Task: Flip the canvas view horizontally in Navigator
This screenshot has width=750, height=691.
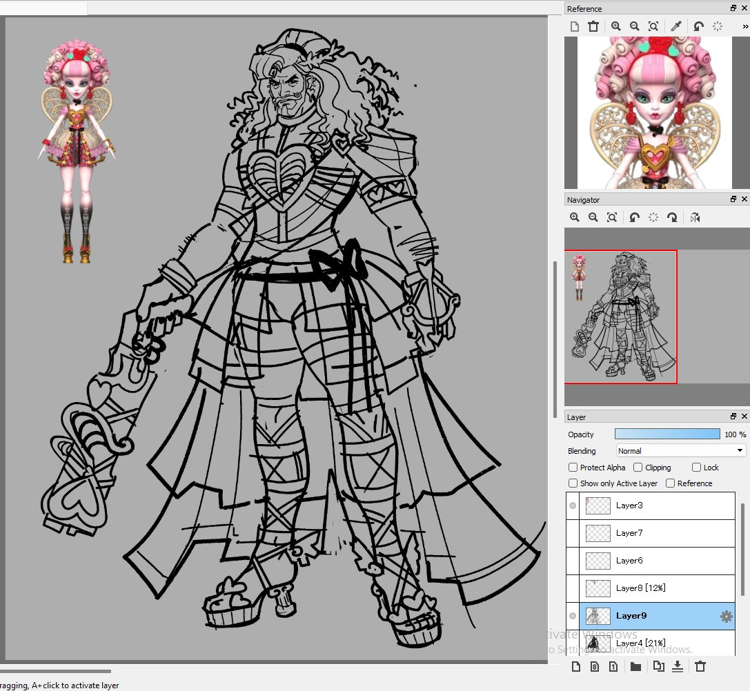Action: (x=695, y=218)
